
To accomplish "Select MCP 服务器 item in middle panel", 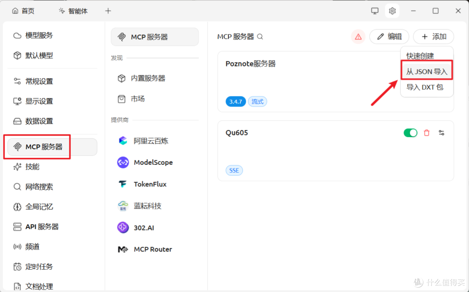I will [155, 37].
